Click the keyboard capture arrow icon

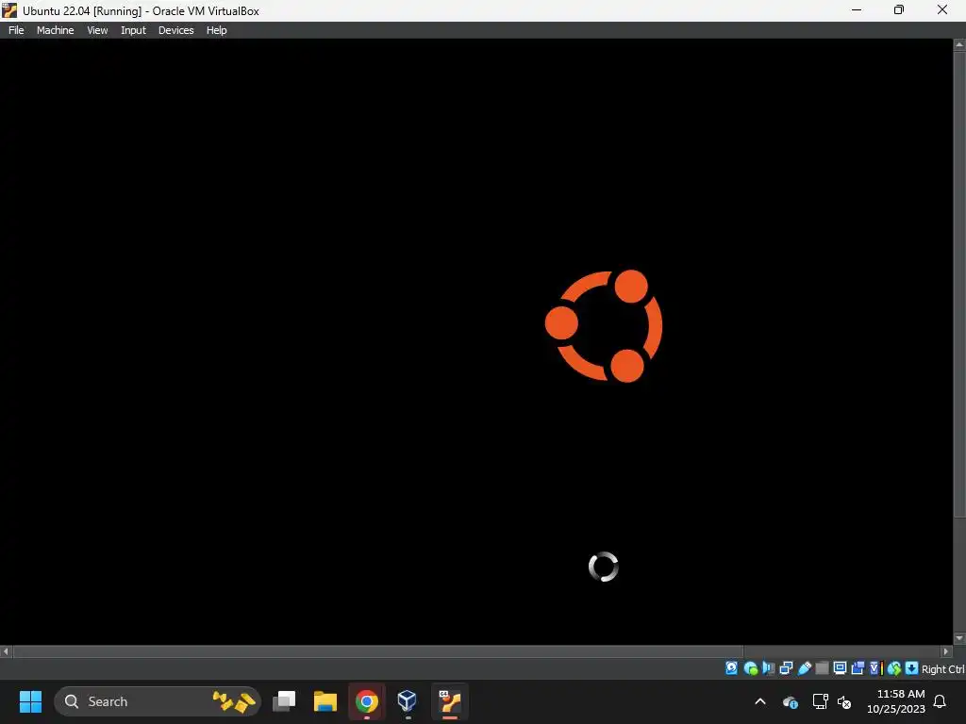tap(912, 668)
